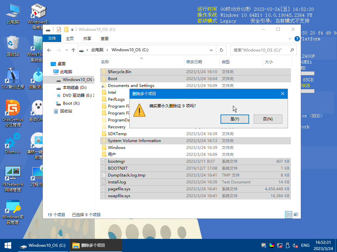Viewport: 337px width, 252px height.
Task: Toggle the properties checkbox in quick access toolbar
Action: pyautogui.click(x=59, y=30)
